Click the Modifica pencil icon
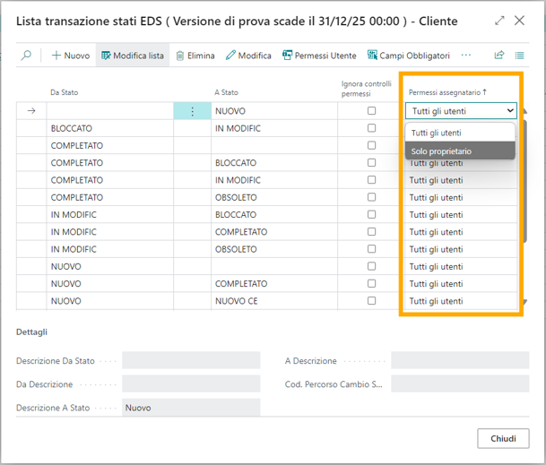Image resolution: width=546 pixels, height=465 pixels. tap(231, 56)
